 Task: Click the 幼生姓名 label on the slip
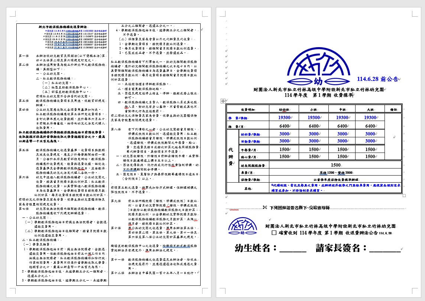[x=256, y=248]
